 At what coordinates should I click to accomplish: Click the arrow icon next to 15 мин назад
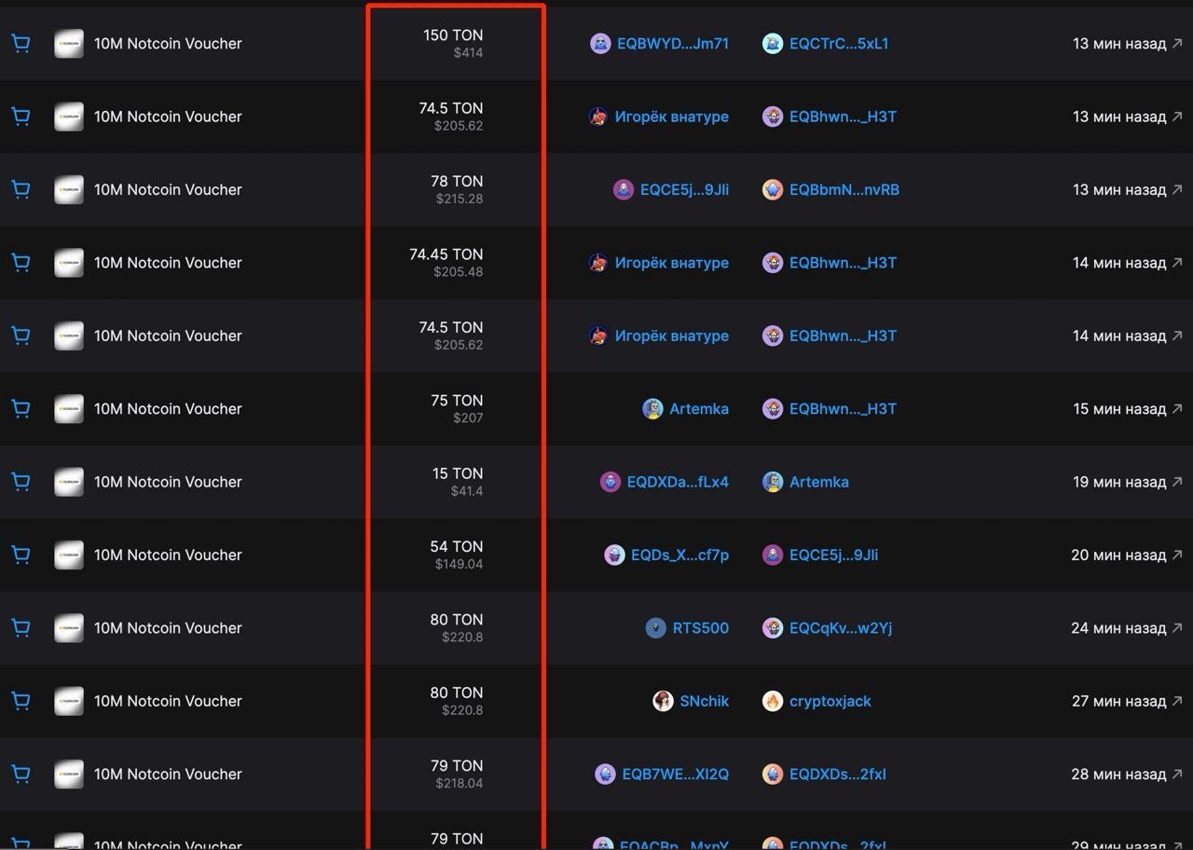tap(1177, 409)
